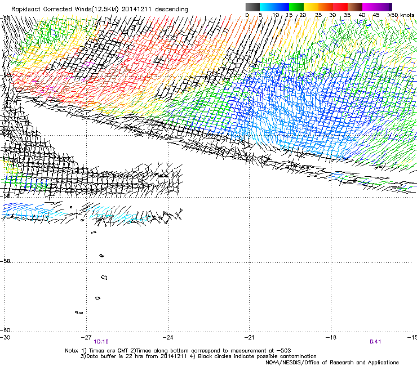Click the '>50 knots' legend label

pos(401,15)
